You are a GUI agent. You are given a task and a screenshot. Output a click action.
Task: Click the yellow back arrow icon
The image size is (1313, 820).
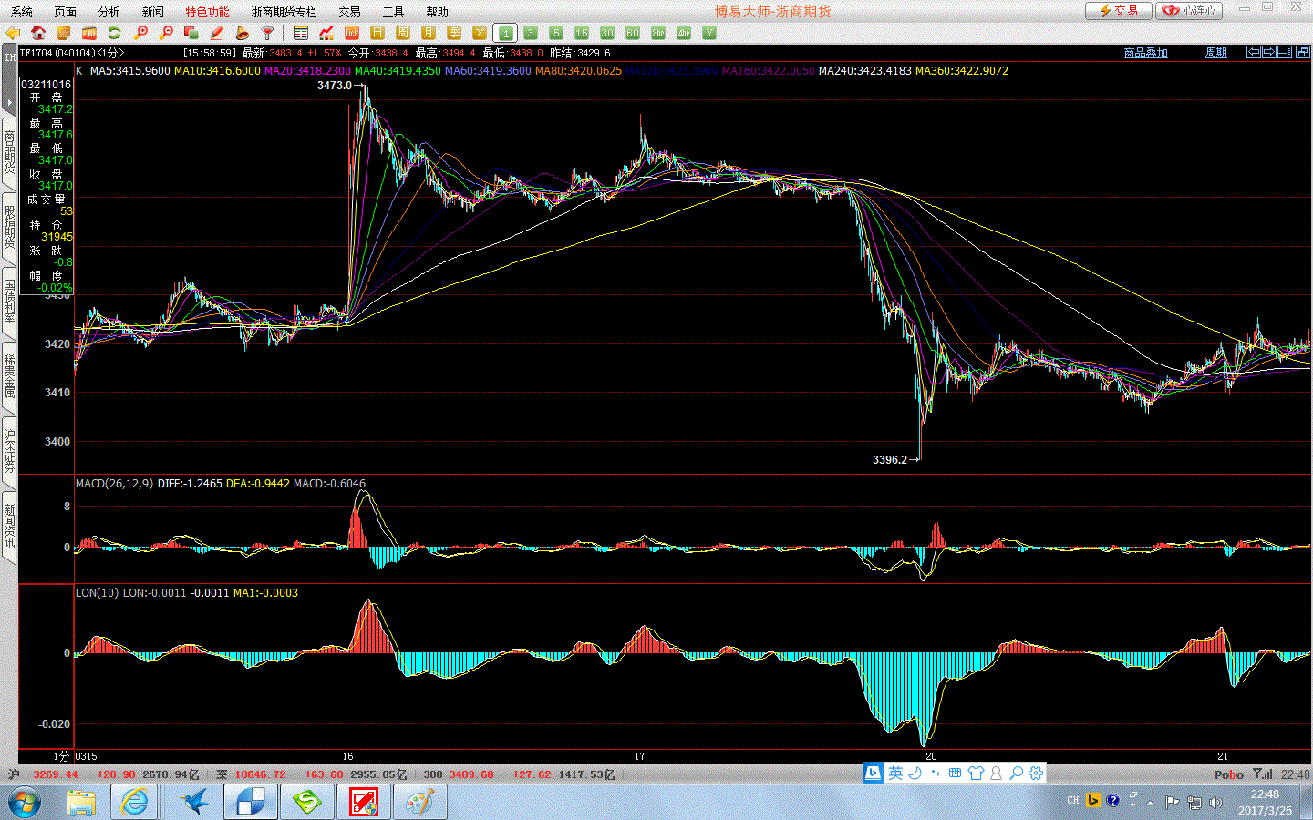point(13,33)
